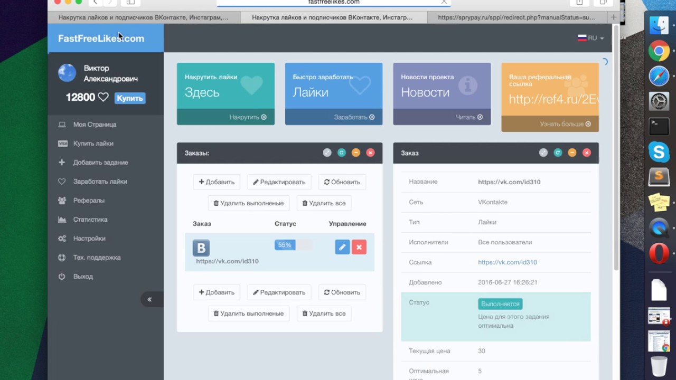Close the Заказ details panel with red icon
This screenshot has width=676, height=380.
click(x=586, y=153)
